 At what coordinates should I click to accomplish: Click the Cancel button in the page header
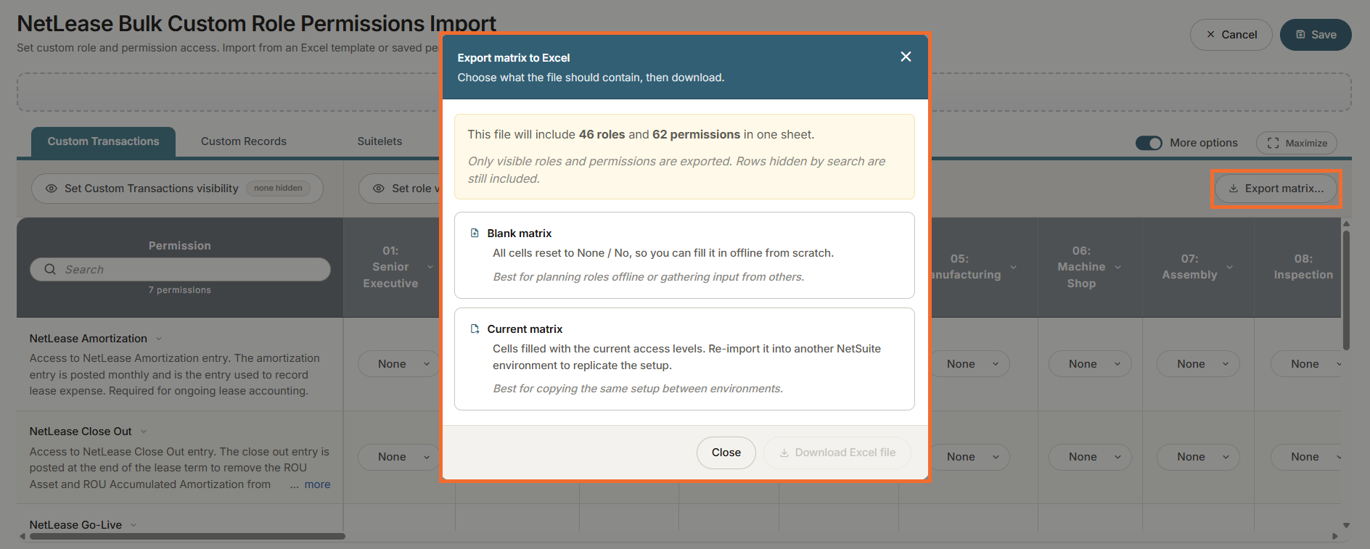pyautogui.click(x=1231, y=35)
